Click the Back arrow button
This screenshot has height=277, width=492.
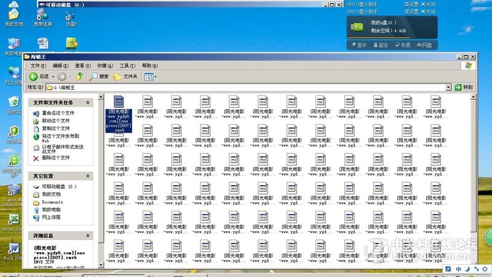(33, 76)
